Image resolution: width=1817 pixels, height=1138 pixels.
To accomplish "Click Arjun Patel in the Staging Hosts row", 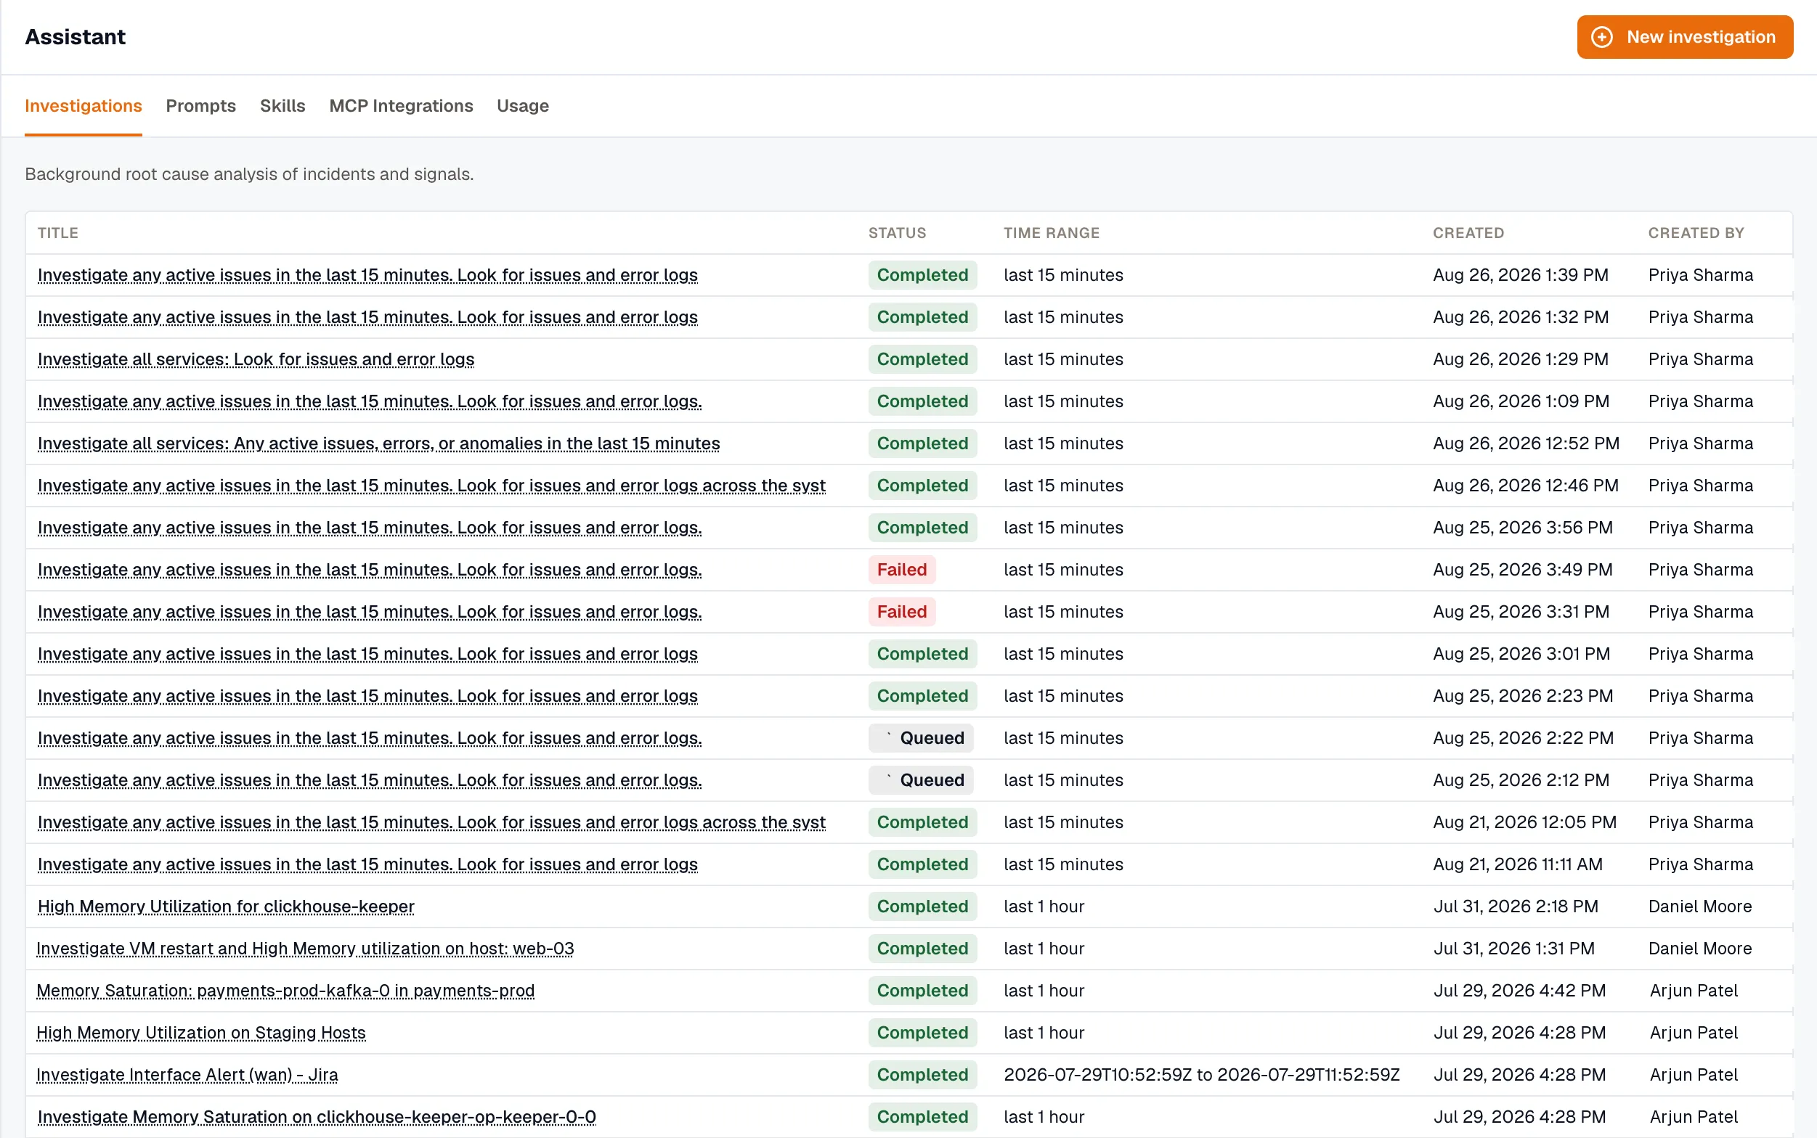I will pos(1694,1033).
